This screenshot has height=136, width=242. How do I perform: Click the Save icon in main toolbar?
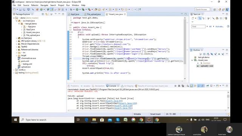(20, 9)
